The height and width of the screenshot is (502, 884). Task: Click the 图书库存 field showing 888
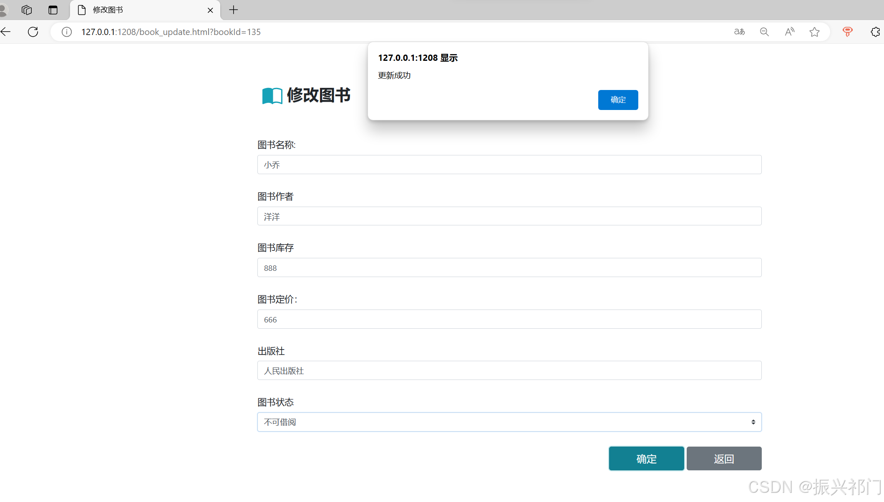point(509,267)
